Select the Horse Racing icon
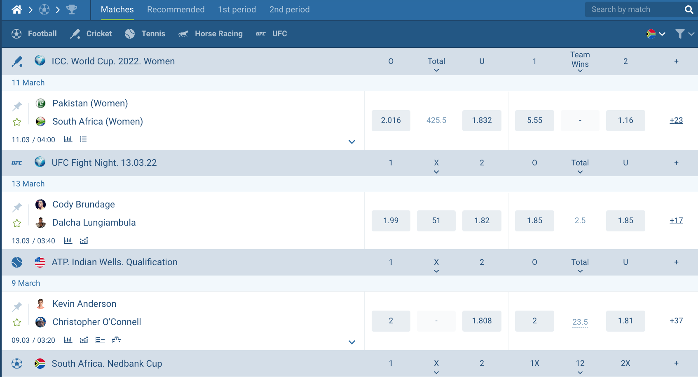Image resolution: width=698 pixels, height=377 pixels. [x=184, y=33]
